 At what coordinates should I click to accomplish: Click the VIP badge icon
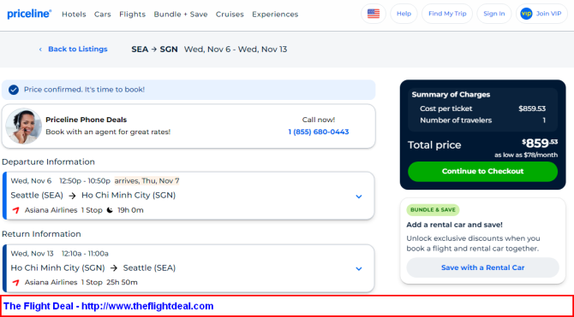pos(526,14)
